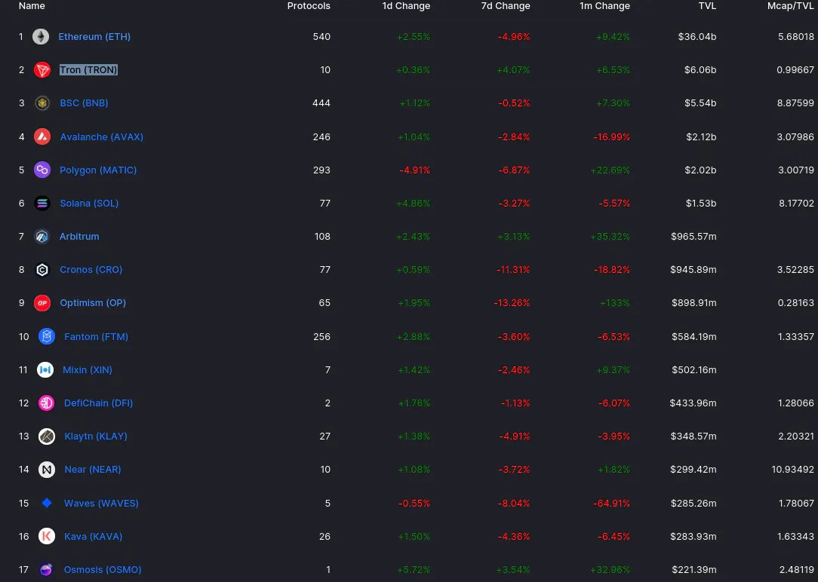Screen dimensions: 818x582
Task: Click Klaytn's 7d change -4.91%
Action: tap(515, 436)
